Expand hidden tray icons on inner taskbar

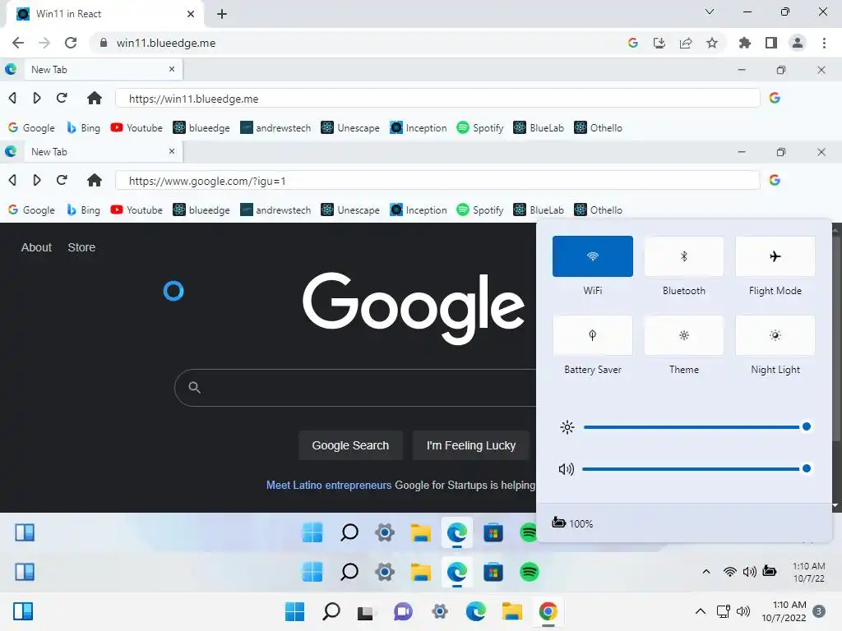pos(706,572)
